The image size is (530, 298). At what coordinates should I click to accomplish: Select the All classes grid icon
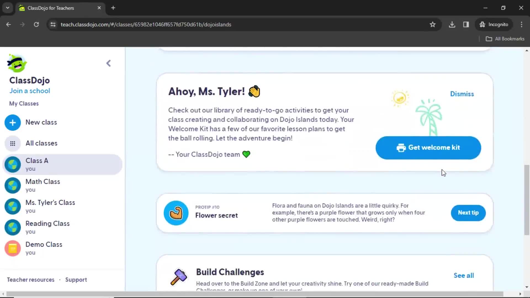coord(12,143)
